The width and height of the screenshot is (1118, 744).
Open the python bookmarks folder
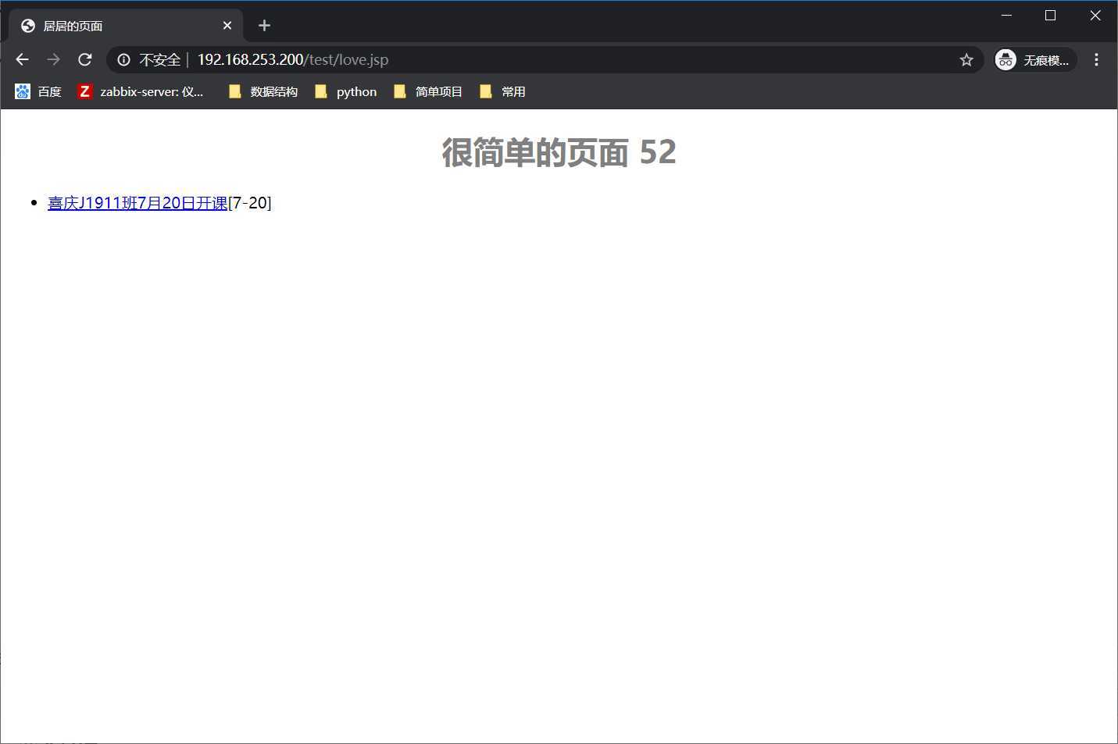[x=345, y=91]
